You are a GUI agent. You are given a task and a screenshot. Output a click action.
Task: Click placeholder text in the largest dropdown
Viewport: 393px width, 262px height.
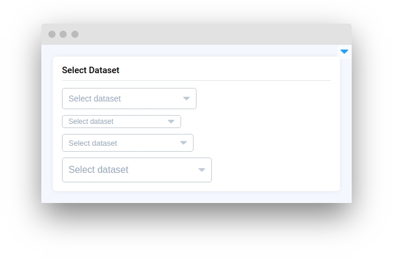click(98, 170)
